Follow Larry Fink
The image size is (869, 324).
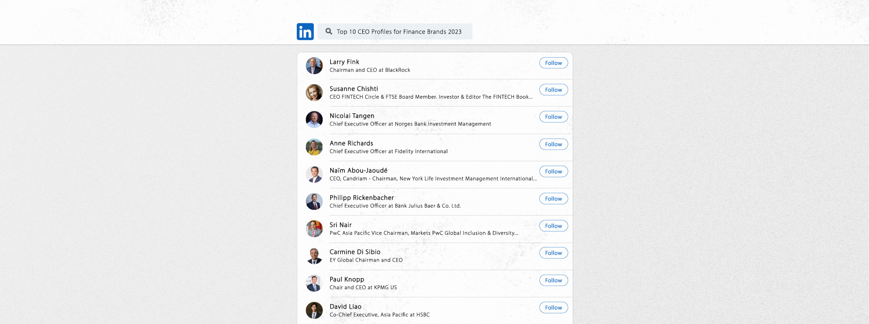point(553,63)
